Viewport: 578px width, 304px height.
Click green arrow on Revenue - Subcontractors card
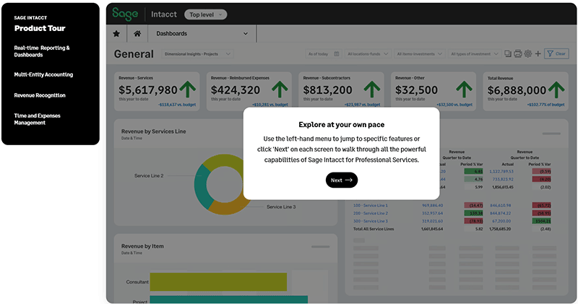pos(372,90)
